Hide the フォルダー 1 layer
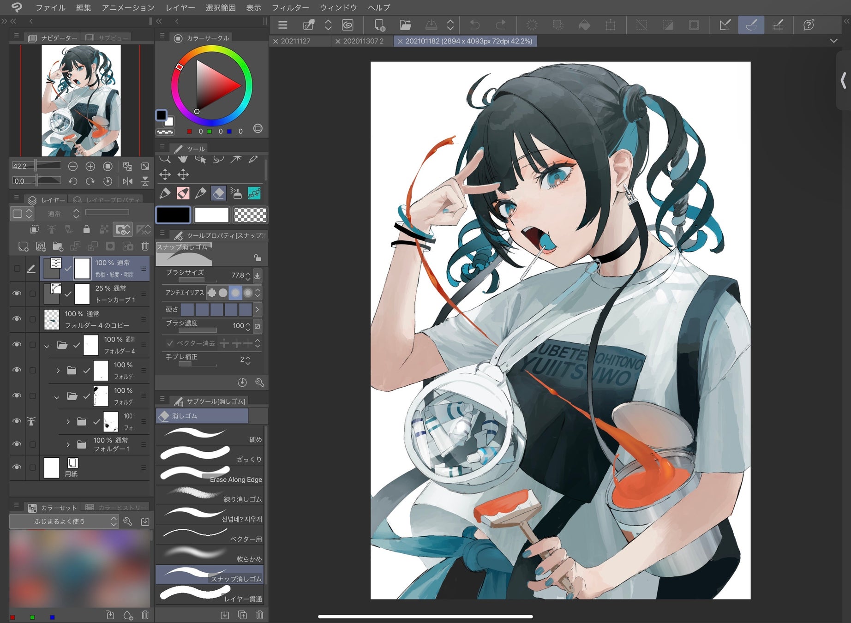This screenshot has width=851, height=623. (x=17, y=444)
